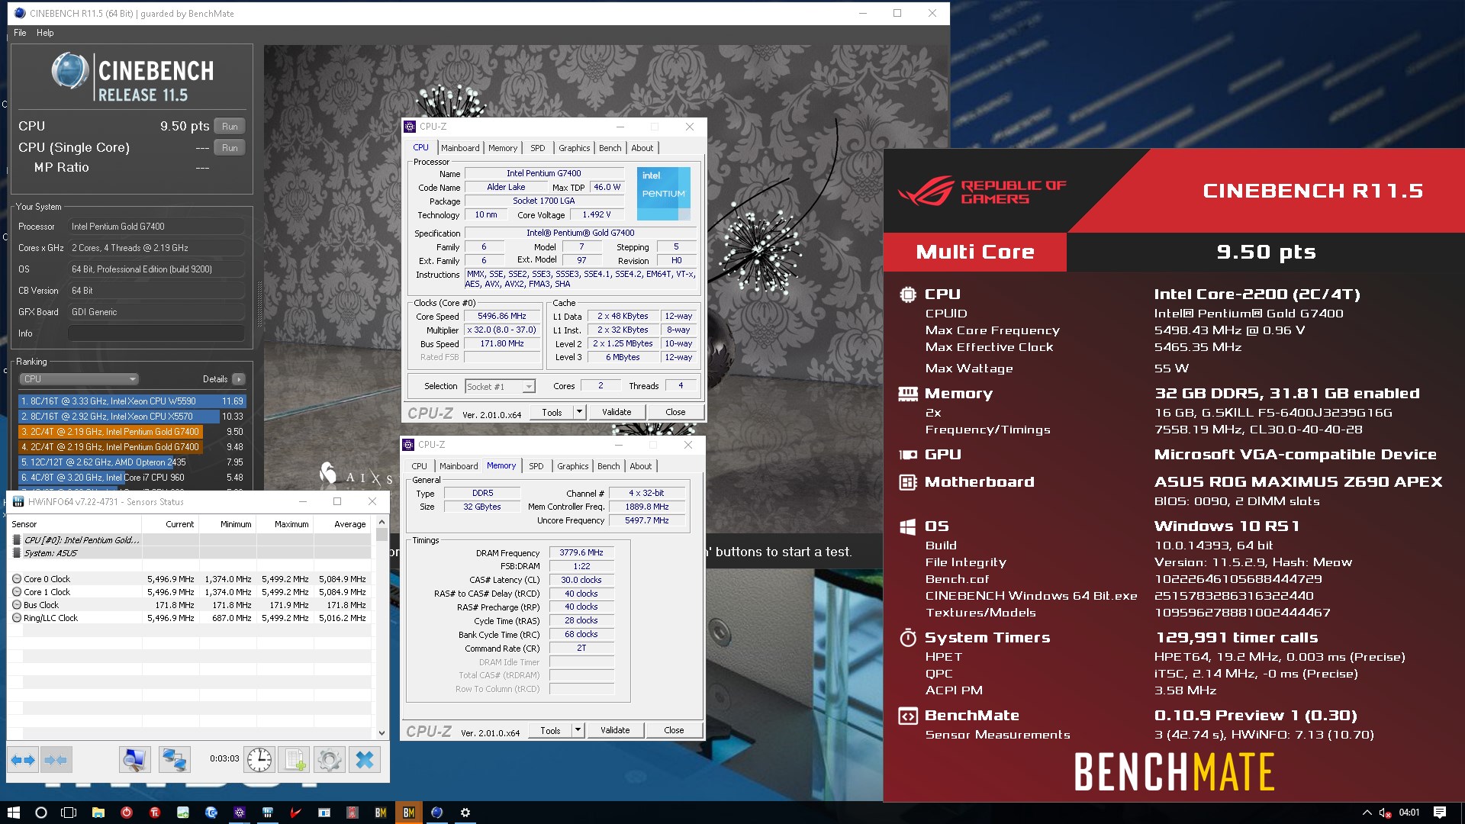Click Validate in upper CPU-Z window
The width and height of the screenshot is (1465, 824).
(617, 412)
